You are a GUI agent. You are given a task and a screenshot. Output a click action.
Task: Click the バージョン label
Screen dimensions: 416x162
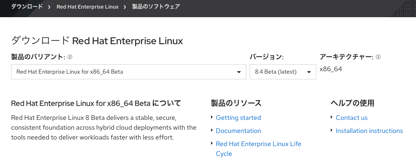(267, 57)
